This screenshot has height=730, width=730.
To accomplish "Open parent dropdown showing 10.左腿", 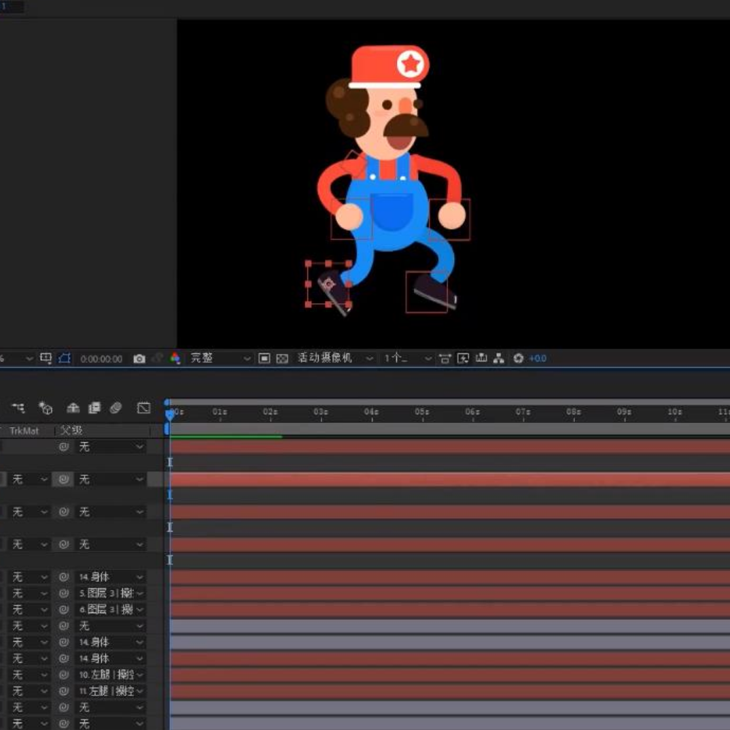I will (x=110, y=674).
